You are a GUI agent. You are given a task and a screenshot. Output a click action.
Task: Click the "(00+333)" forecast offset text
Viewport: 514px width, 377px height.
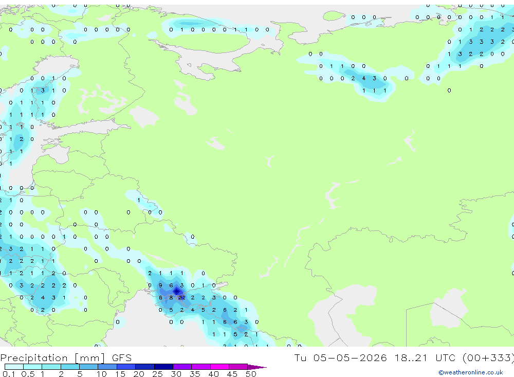tap(488, 358)
